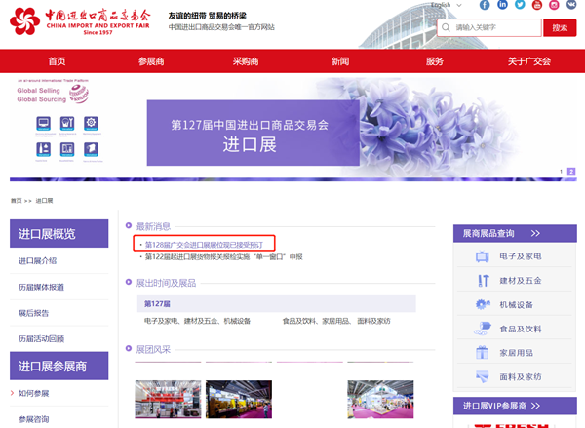Open the English language dropdown
Image resolution: width=585 pixels, height=428 pixels.
point(446,5)
